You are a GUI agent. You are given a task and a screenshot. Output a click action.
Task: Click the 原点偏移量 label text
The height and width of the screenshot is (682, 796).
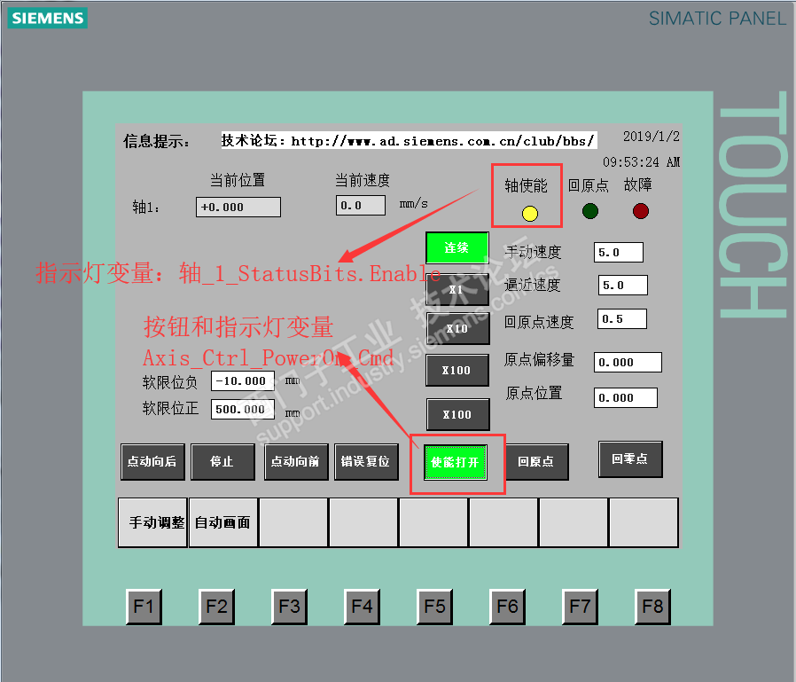click(539, 359)
